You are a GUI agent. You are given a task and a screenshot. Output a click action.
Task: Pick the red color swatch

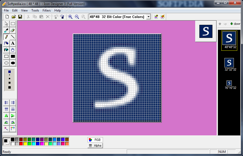coord(21,144)
